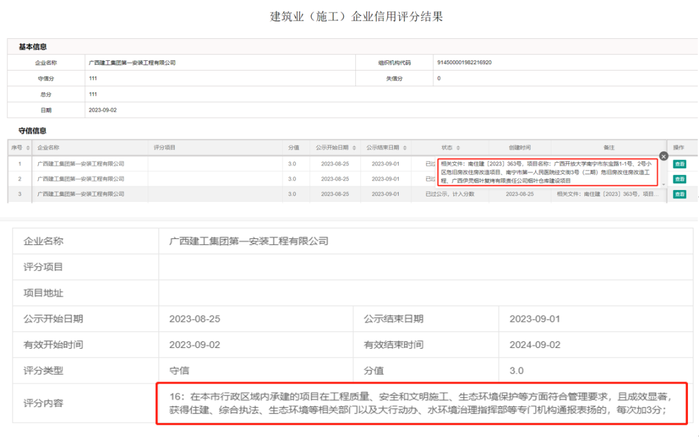Click the 操作 column header
Screen dimensions: 699x440
coord(678,148)
